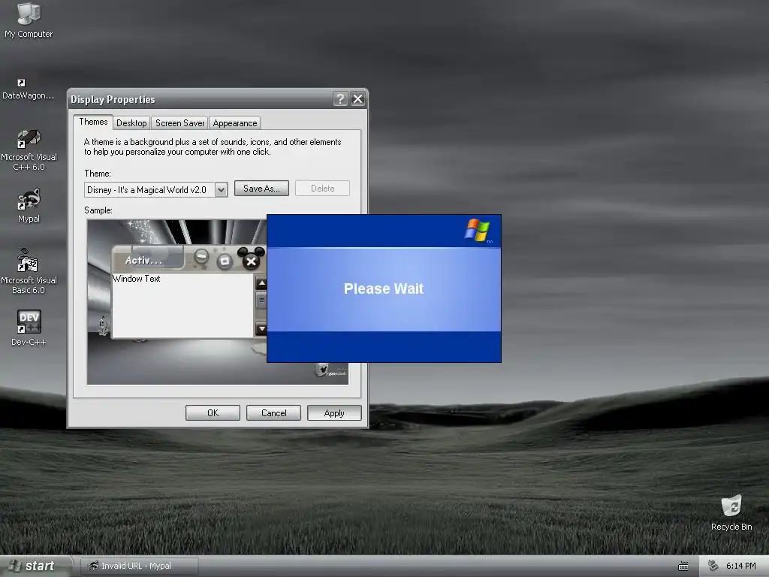The image size is (769, 577).
Task: Select Microsoft Visual Basic 6.0 icon
Action: point(29,271)
